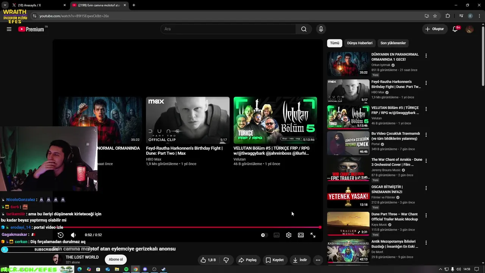This screenshot has height=273, width=485.
Task: Open the Chrome extensions puzzle icon
Action: point(448,16)
